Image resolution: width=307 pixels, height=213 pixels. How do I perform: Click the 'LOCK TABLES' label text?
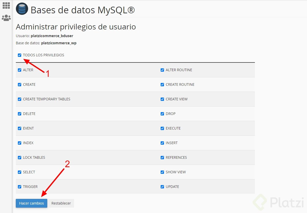click(x=34, y=157)
